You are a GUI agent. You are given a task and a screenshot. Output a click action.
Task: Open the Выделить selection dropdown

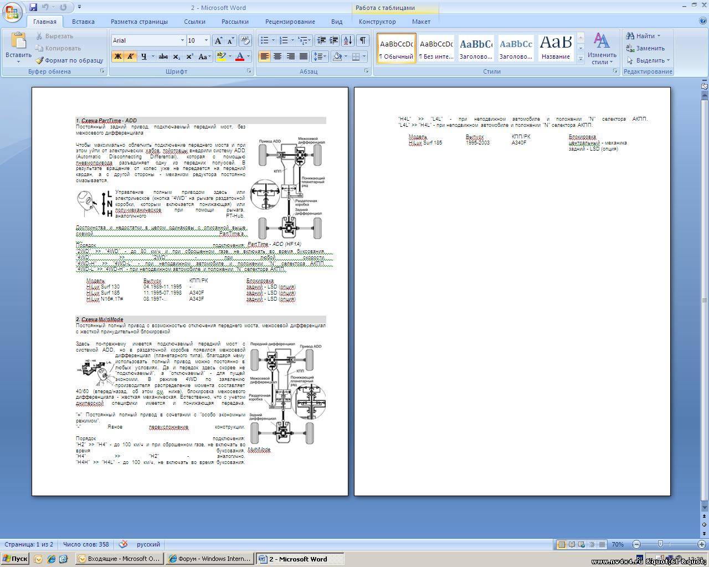[x=648, y=60]
